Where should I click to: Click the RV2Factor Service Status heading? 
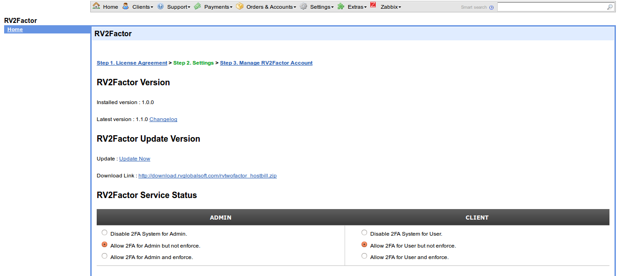147,195
